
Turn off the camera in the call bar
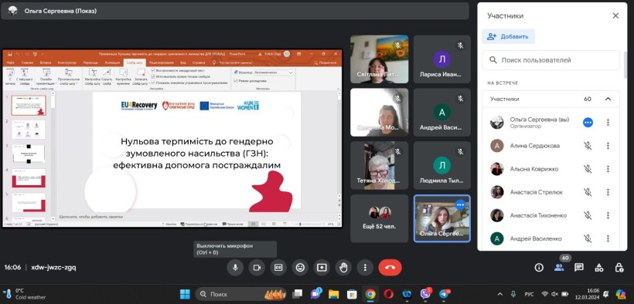coord(257,268)
